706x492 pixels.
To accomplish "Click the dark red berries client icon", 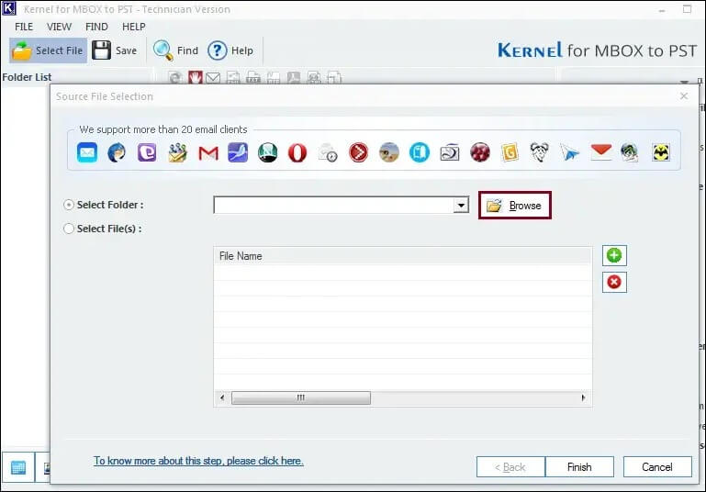I will (480, 152).
